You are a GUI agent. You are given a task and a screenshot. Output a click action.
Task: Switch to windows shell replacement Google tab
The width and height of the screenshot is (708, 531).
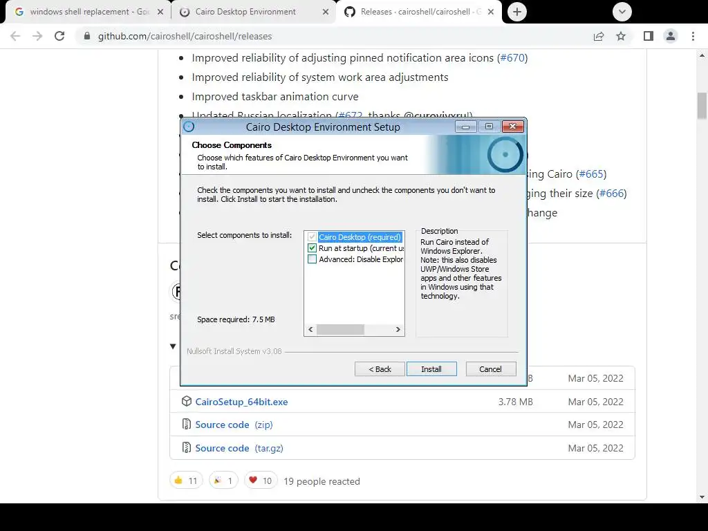click(x=88, y=12)
